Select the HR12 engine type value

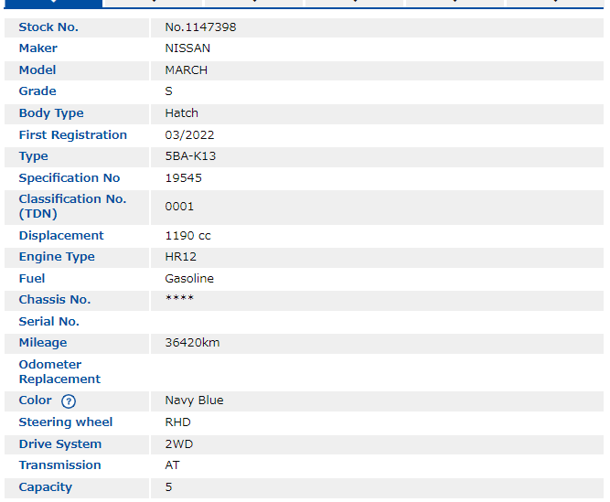180,257
